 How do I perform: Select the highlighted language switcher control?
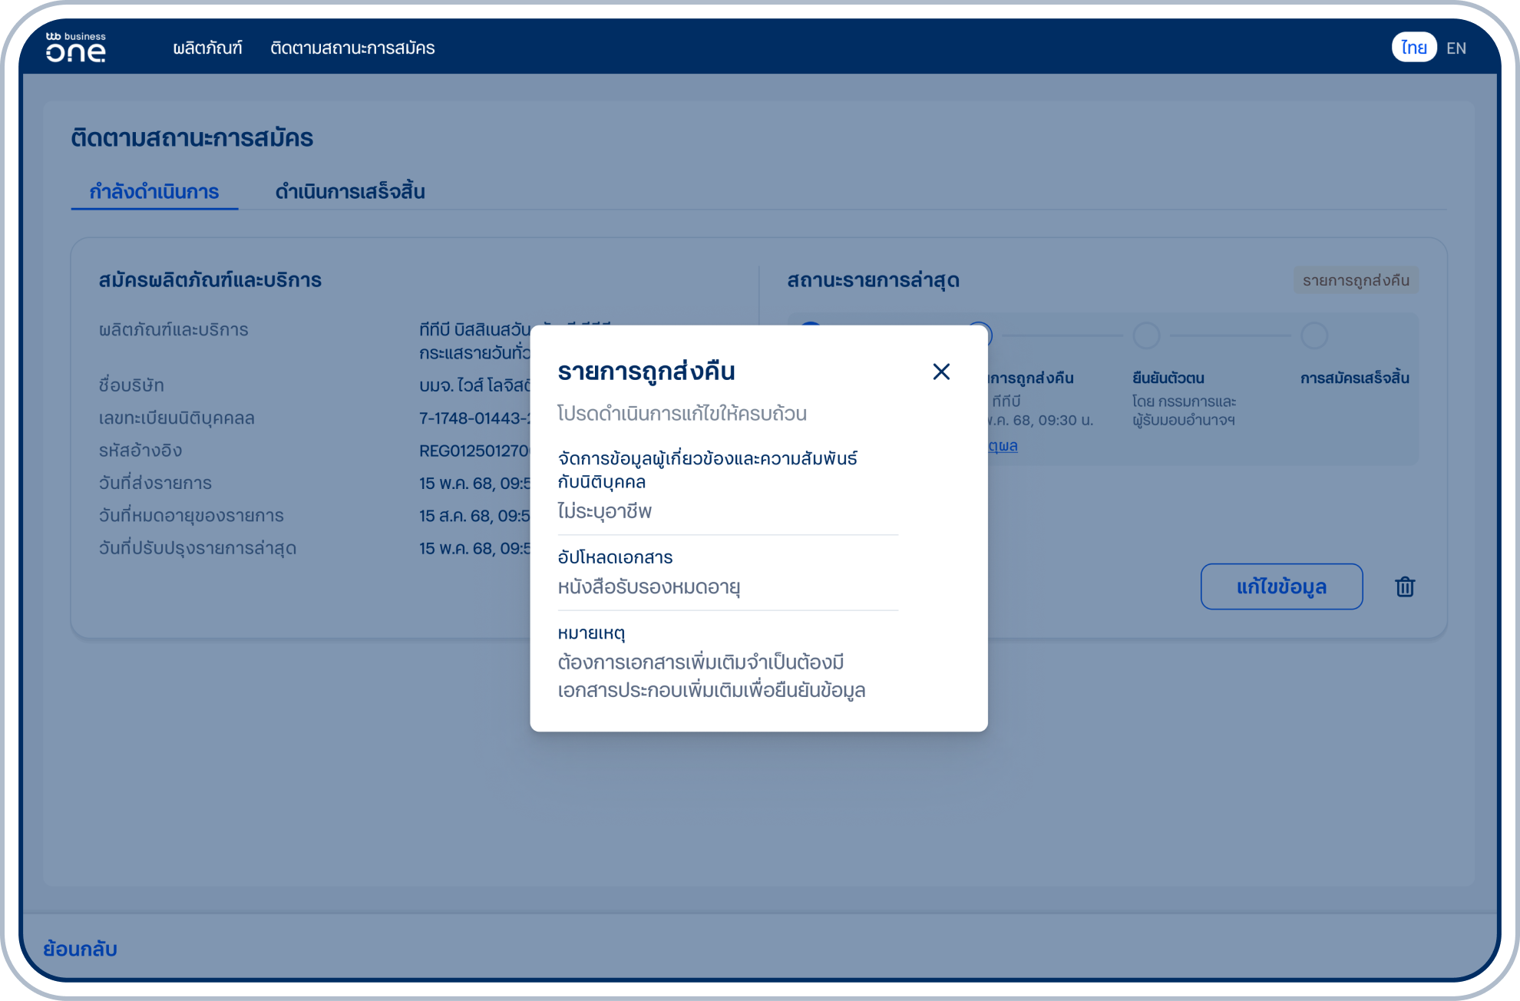point(1413,48)
